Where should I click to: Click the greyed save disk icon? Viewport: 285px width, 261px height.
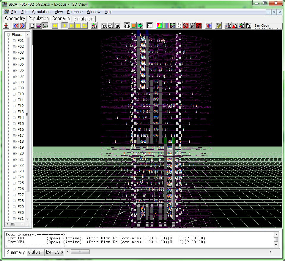tap(45, 26)
